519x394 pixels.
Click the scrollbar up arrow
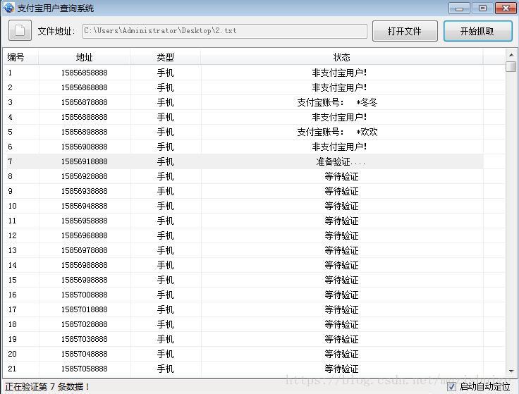point(511,54)
